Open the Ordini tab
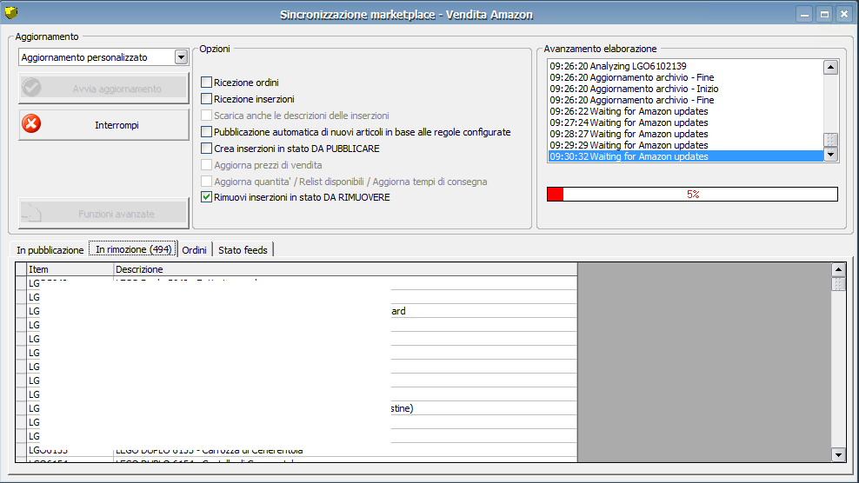Viewport: 859px width, 483px height. 195,250
